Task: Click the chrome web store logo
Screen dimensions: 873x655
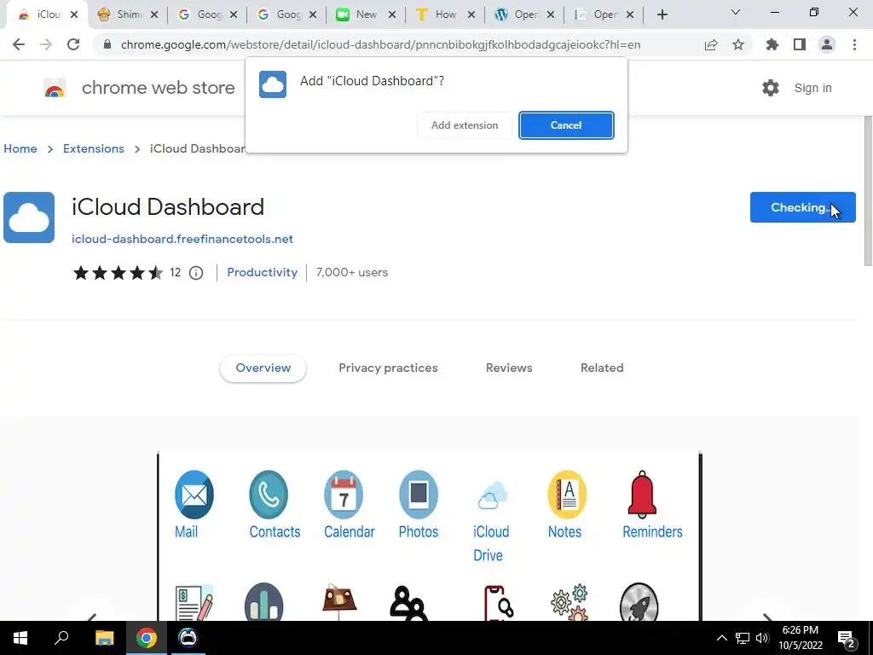Action: point(55,88)
